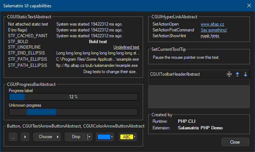This screenshot has height=152, width=255.
Task: Click the STF_UNDERLINE label
Action: click(24, 47)
